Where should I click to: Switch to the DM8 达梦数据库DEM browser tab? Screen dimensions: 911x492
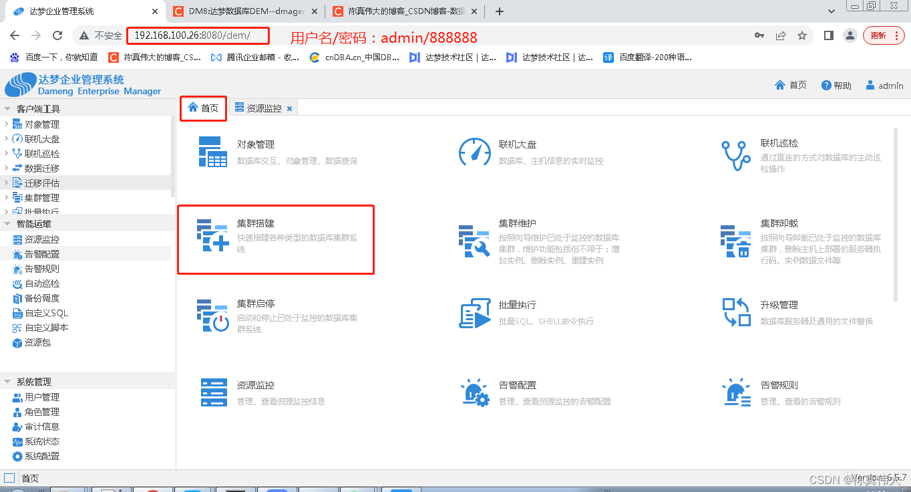pyautogui.click(x=244, y=11)
